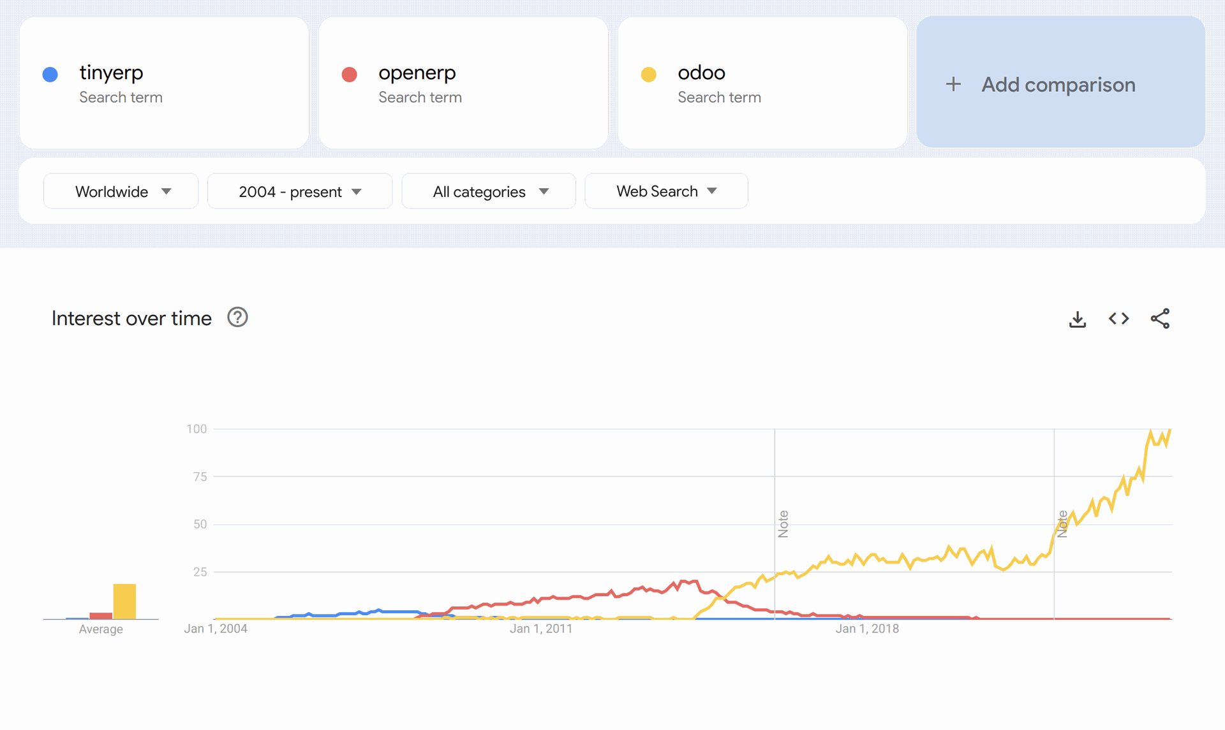The image size is (1225, 730).
Task: Click the Jan 1, 2018 axis label
Action: pyautogui.click(x=867, y=629)
